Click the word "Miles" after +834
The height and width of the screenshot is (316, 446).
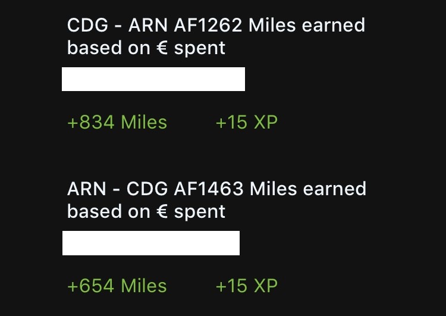144,123
